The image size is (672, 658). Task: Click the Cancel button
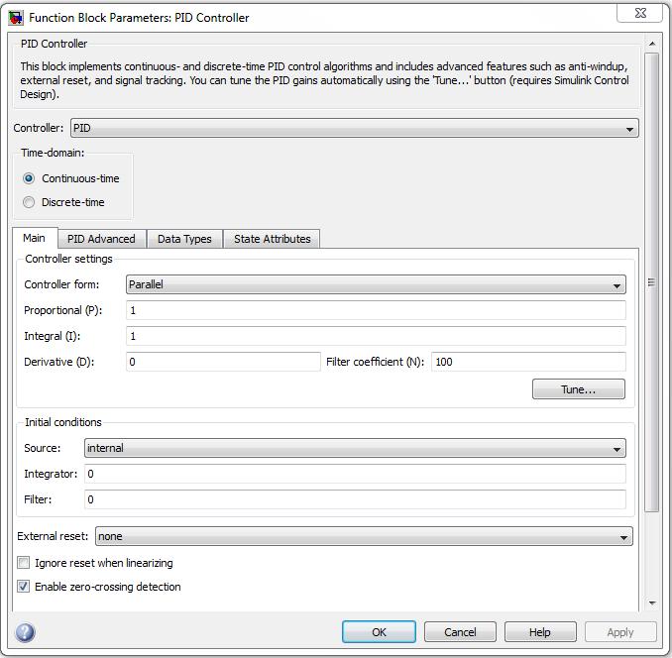coord(460,632)
